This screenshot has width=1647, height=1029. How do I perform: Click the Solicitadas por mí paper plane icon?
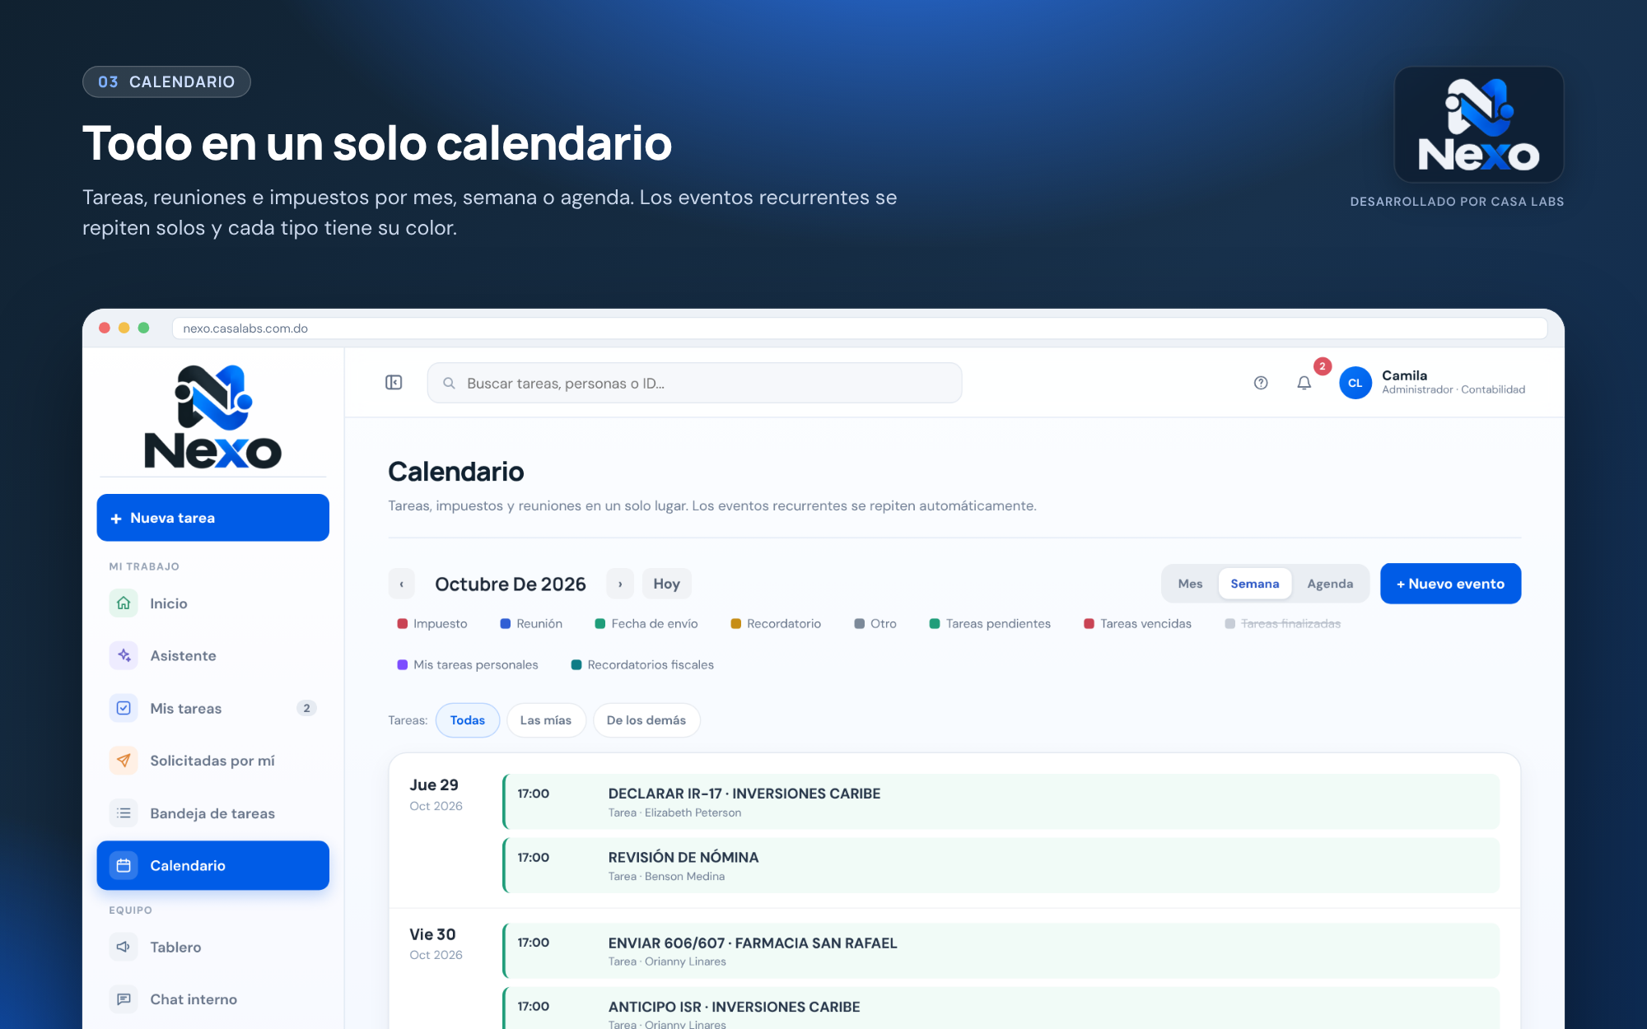click(x=124, y=760)
